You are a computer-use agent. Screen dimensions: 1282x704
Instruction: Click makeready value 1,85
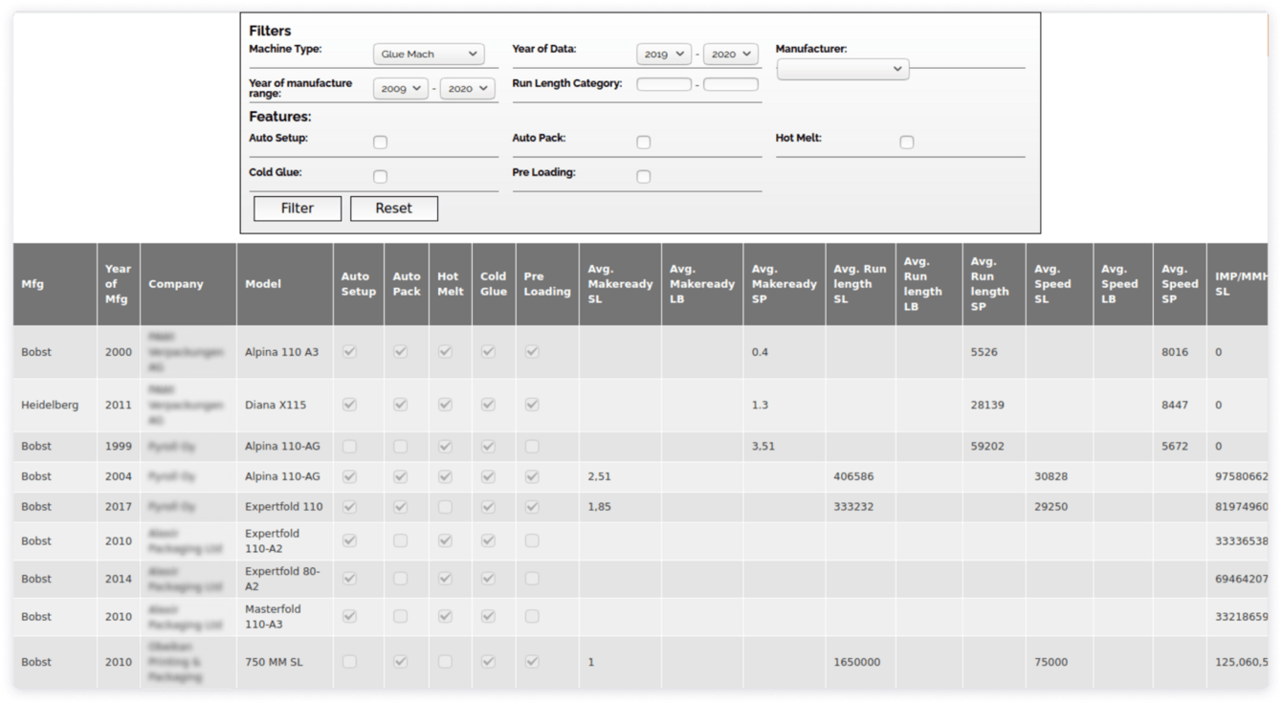pos(599,507)
